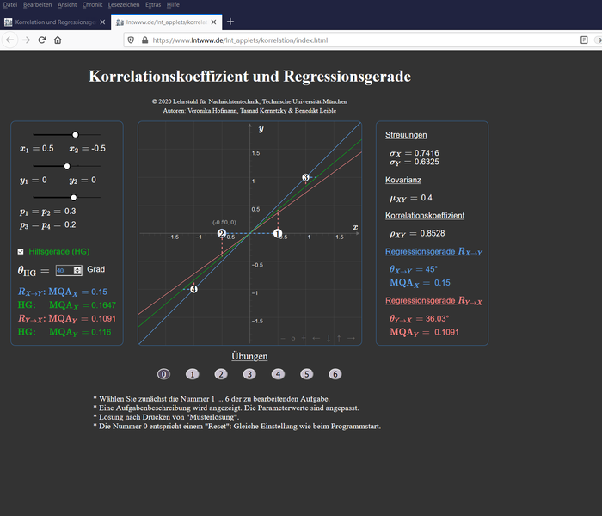Image resolution: width=602 pixels, height=516 pixels.
Task: Go back using the browser back arrow
Action: (9, 40)
